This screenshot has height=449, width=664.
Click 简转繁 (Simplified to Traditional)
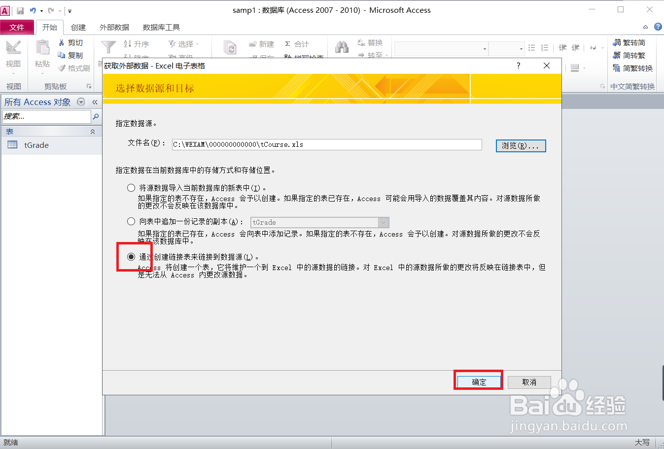629,55
